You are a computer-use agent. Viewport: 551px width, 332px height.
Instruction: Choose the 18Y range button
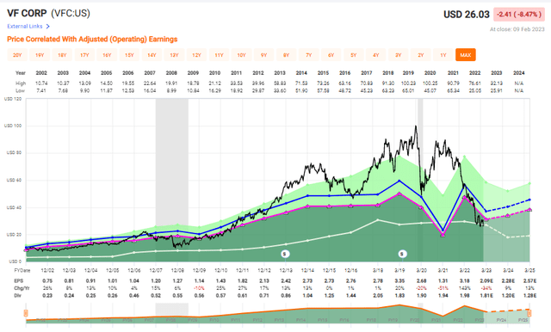click(x=62, y=55)
